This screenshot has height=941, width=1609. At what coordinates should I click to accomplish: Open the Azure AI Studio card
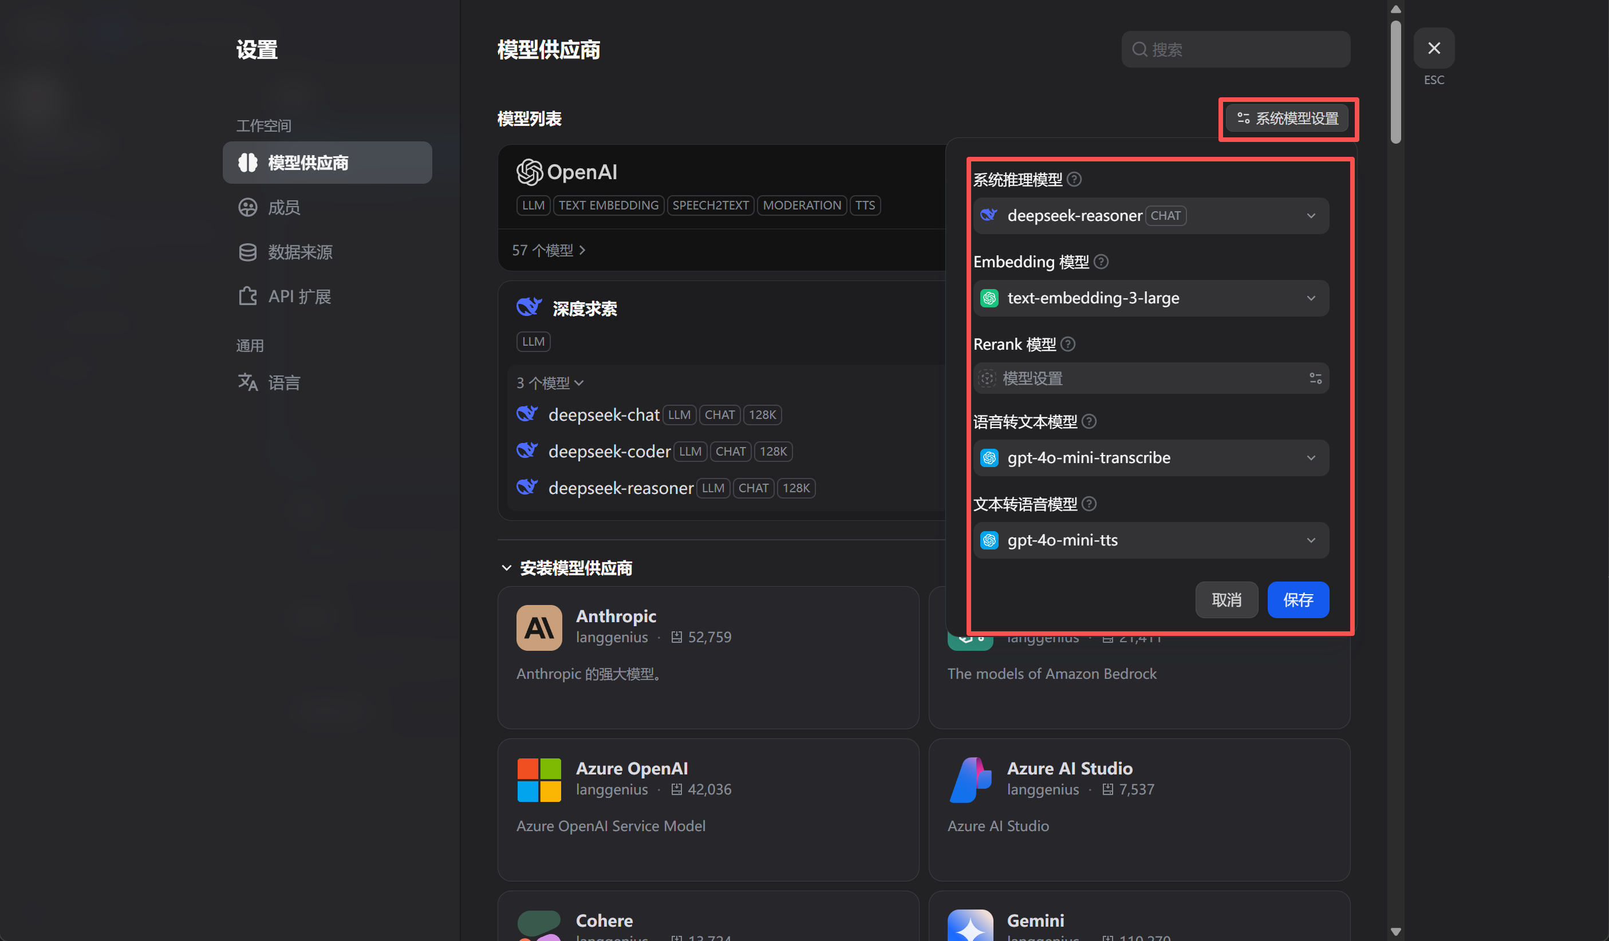coord(1139,810)
